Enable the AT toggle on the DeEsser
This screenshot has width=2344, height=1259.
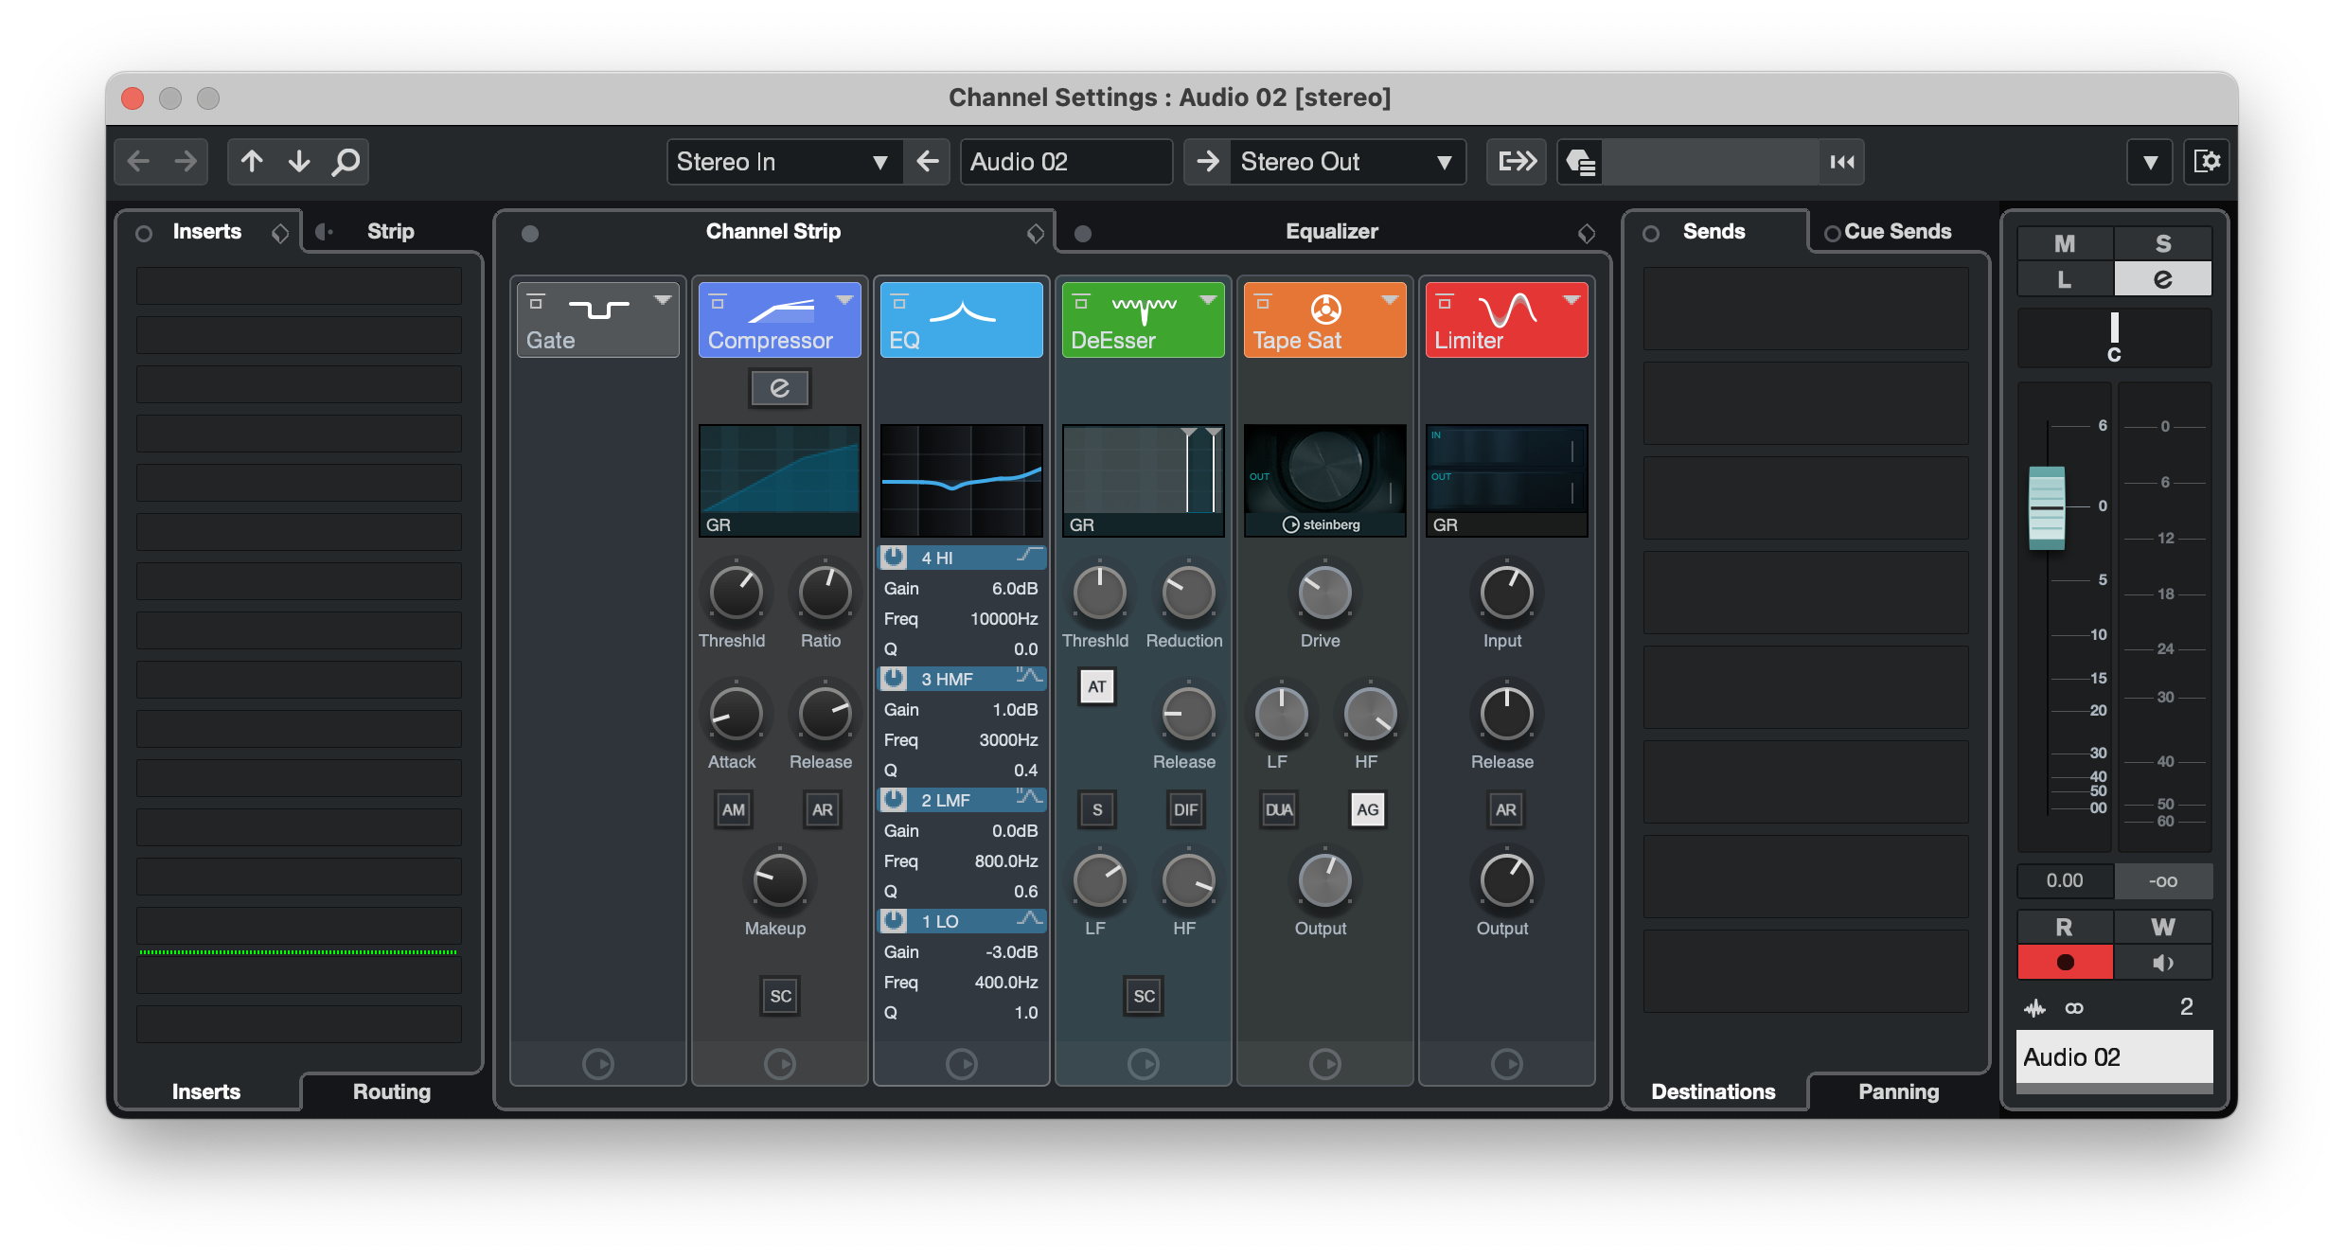coord(1095,687)
